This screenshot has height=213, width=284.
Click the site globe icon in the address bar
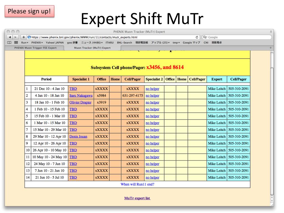click(29, 37)
